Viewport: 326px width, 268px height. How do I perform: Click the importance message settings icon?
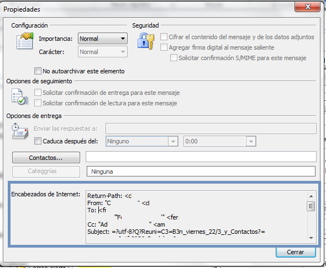[x=25, y=41]
